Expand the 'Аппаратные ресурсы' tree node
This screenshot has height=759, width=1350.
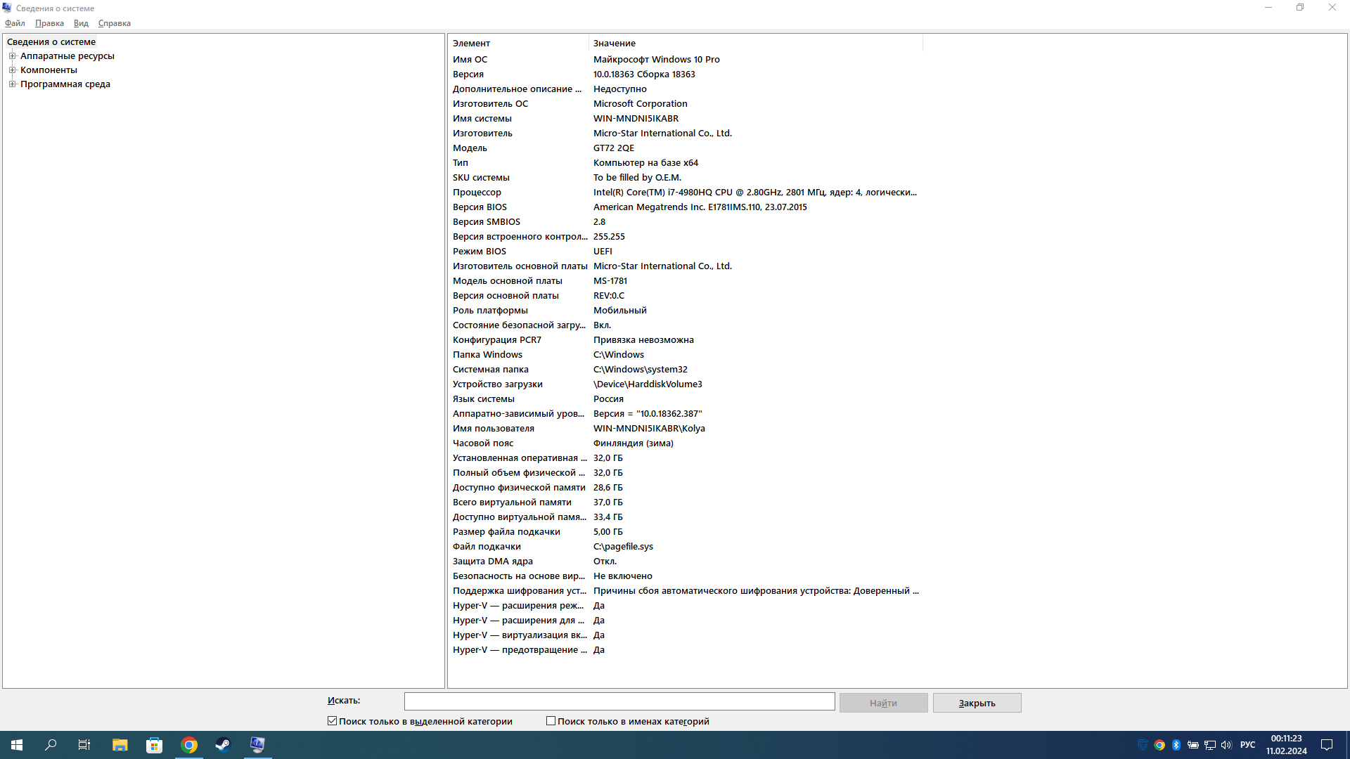(x=12, y=56)
